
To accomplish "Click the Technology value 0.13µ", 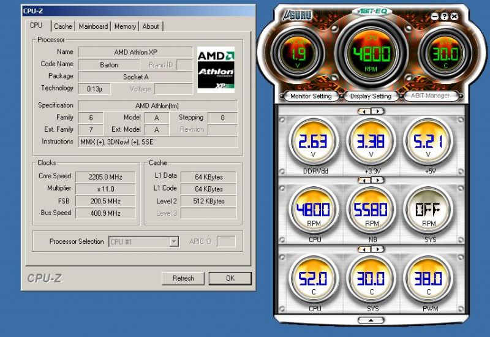I will pyautogui.click(x=94, y=89).
